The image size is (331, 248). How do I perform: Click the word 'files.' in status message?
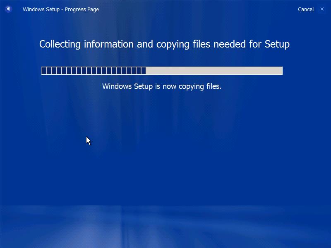pyautogui.click(x=213, y=86)
